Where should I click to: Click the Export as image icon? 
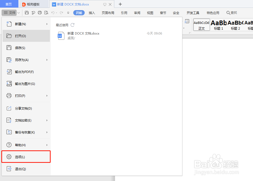point(9,84)
